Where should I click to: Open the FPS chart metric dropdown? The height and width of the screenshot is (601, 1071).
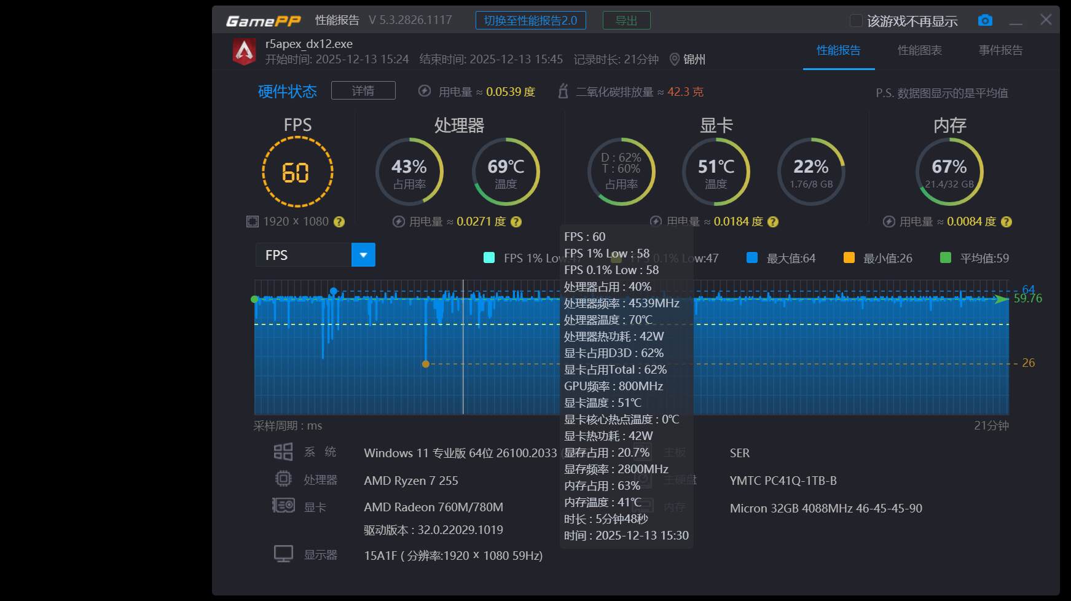point(363,255)
